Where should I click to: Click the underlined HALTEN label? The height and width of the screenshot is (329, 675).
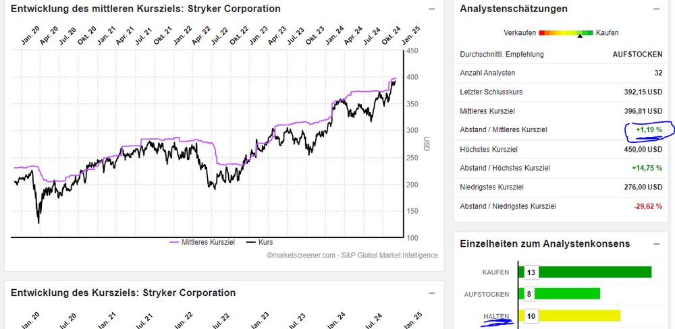495,317
